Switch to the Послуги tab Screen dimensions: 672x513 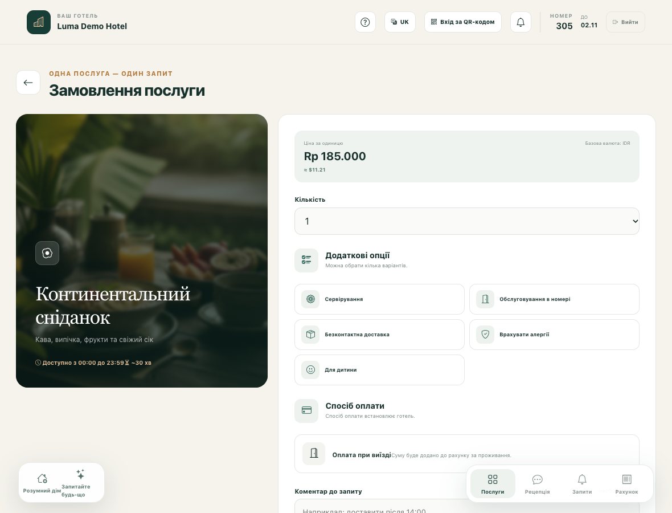(x=493, y=484)
